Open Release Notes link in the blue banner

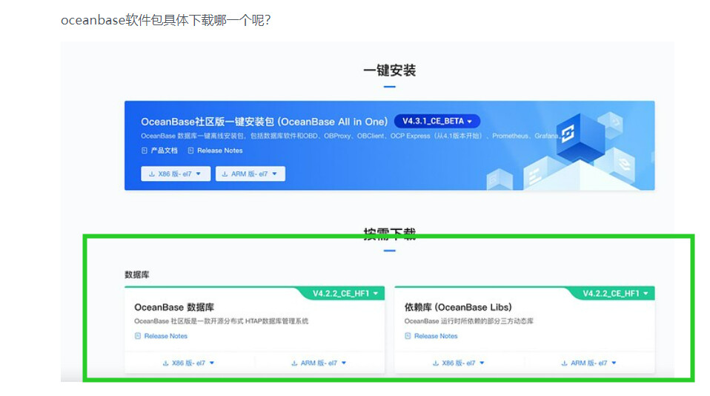219,151
